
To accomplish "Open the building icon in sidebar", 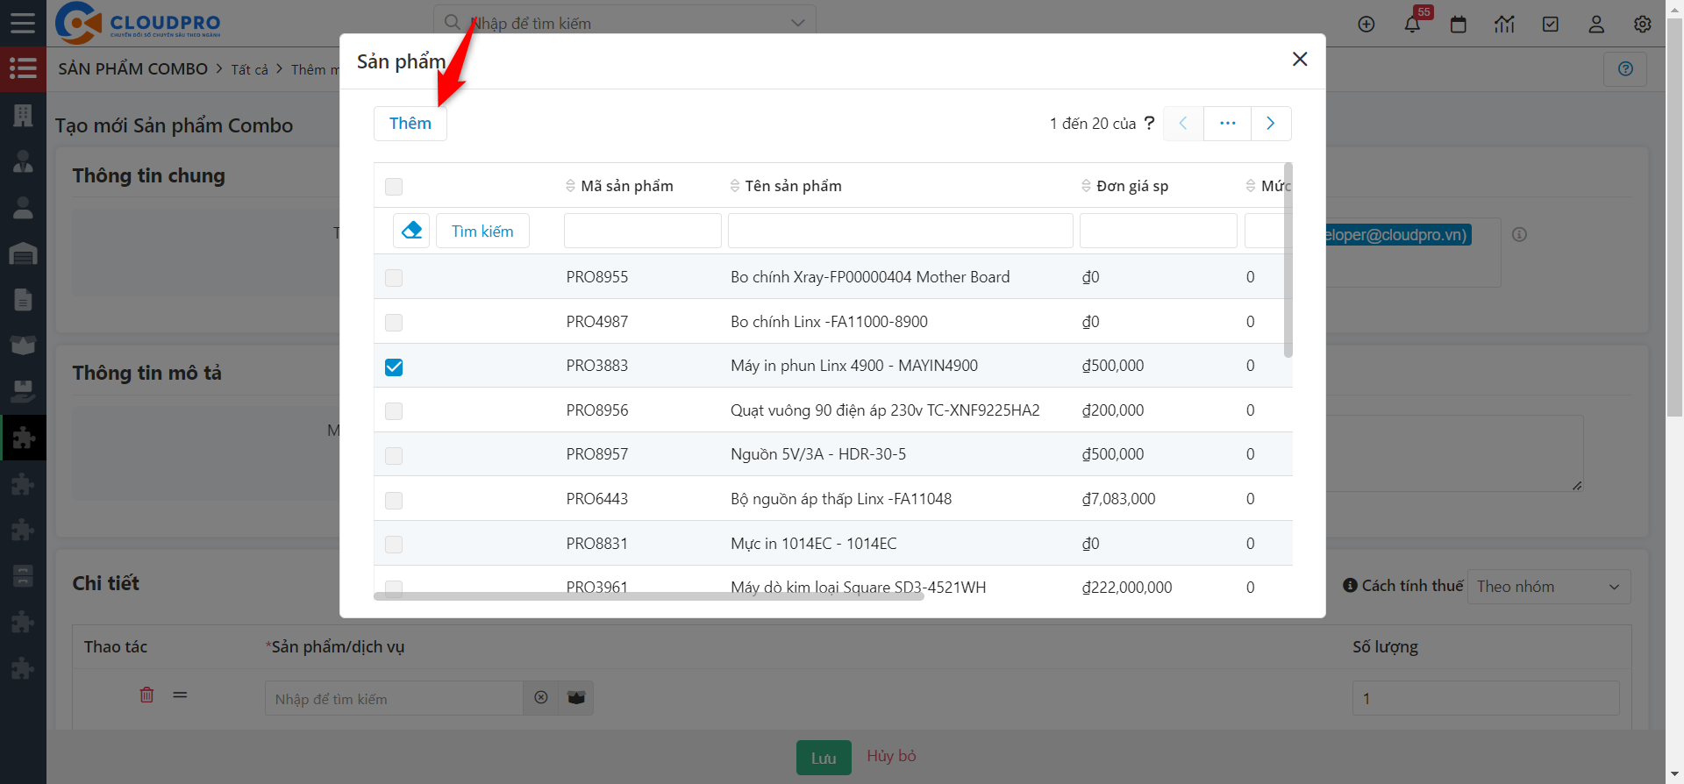I will point(23,115).
